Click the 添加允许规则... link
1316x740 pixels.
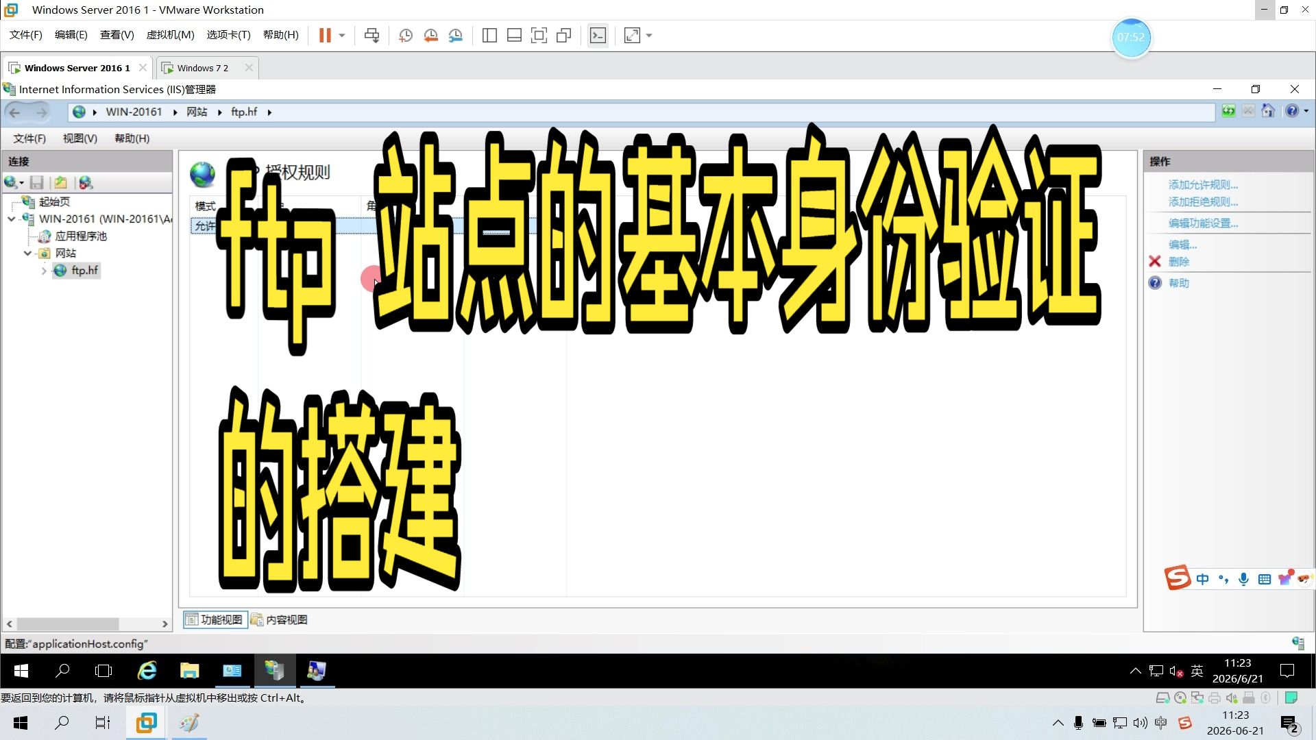point(1203,184)
